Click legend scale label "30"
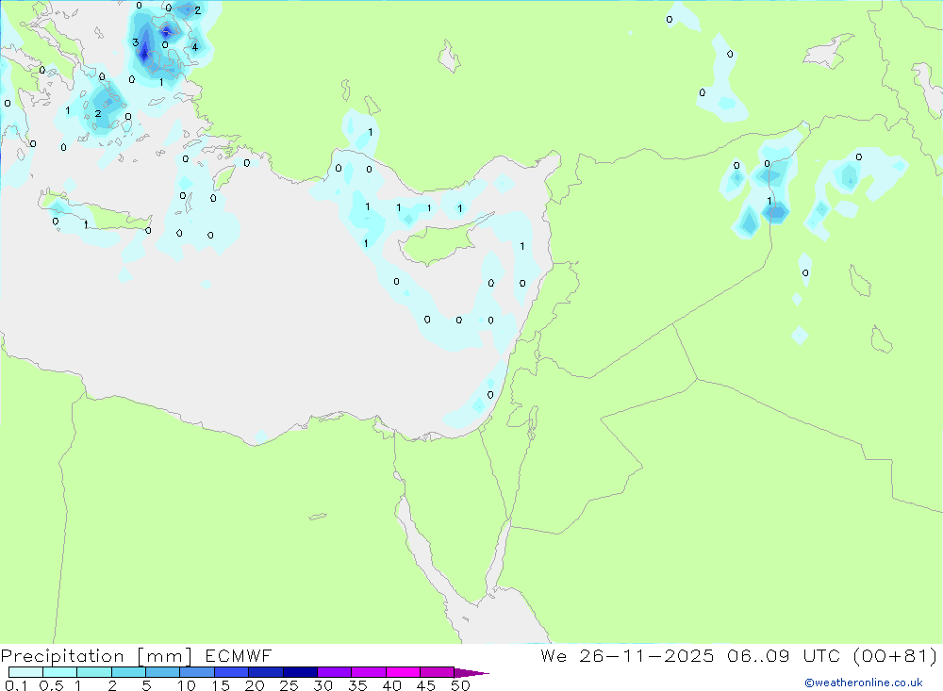 pyautogui.click(x=323, y=685)
